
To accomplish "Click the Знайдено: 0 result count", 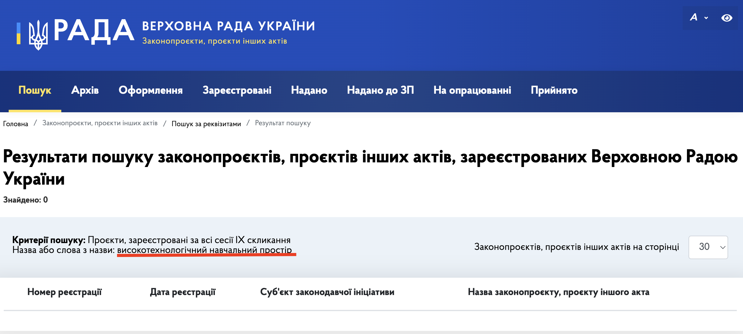I will [25, 200].
